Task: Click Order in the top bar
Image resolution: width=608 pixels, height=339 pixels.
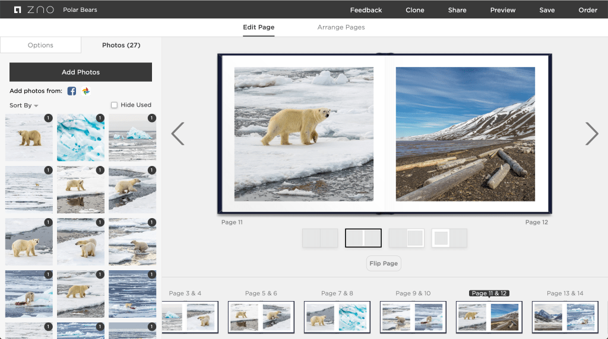Action: coord(588,10)
